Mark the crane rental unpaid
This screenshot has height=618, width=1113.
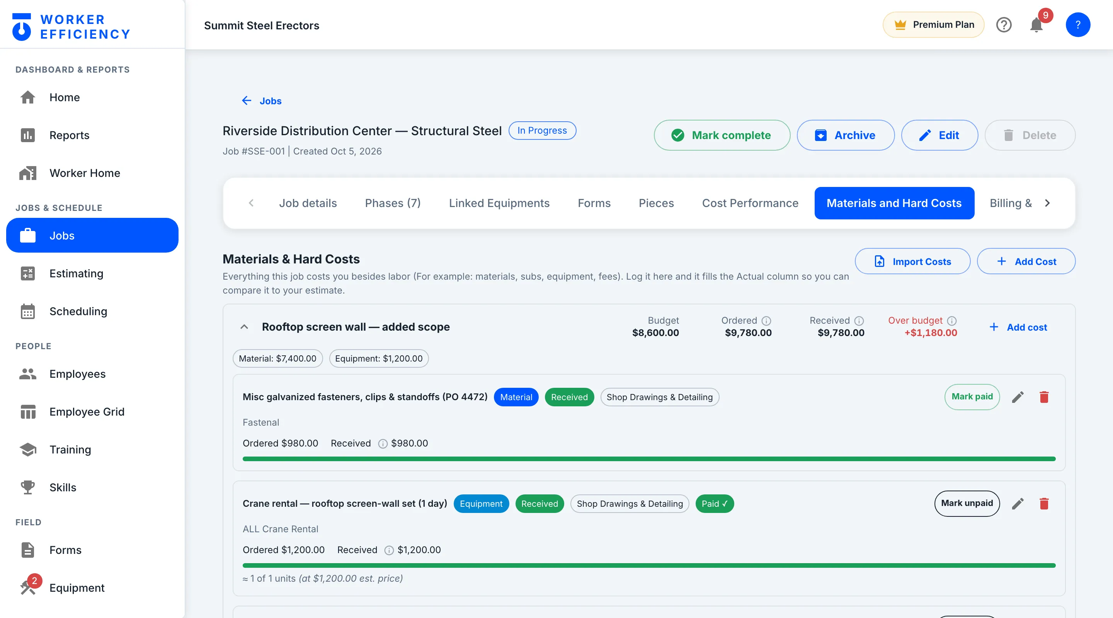click(967, 504)
